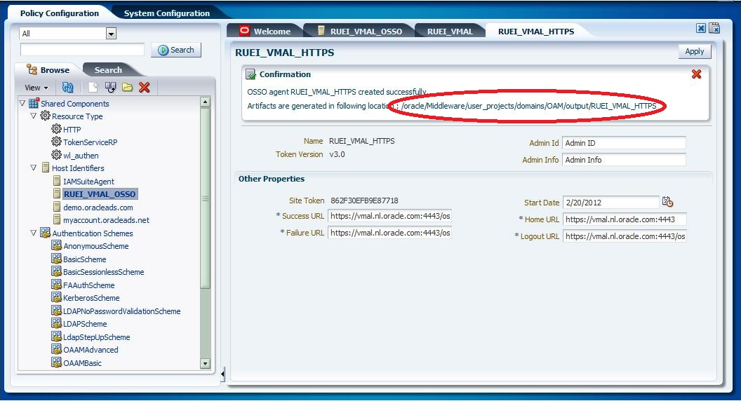741x401 pixels.
Task: Click into the search text field
Action: (x=82, y=50)
